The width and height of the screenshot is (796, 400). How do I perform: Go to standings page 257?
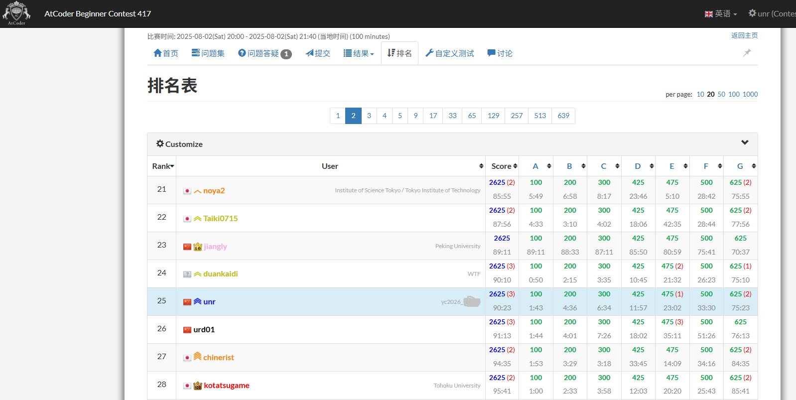point(517,116)
